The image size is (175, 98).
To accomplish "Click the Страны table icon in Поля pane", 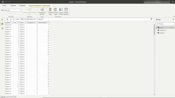I will (x=158, y=33).
